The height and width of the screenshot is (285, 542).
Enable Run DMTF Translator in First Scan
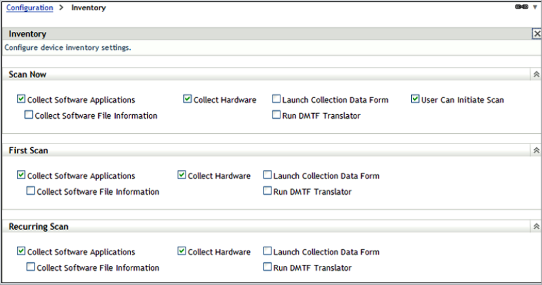[267, 192]
